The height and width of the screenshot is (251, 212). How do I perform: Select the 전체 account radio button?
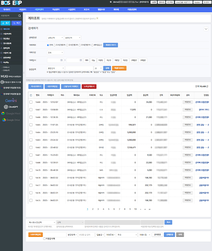pyautogui.click(x=48, y=45)
